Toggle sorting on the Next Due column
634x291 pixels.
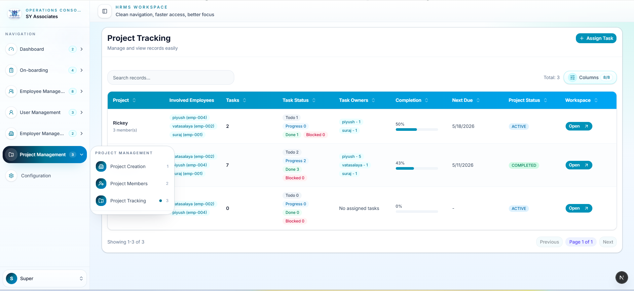tap(466, 100)
